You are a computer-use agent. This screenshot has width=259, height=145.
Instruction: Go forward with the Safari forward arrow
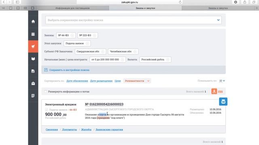click(9, 2)
